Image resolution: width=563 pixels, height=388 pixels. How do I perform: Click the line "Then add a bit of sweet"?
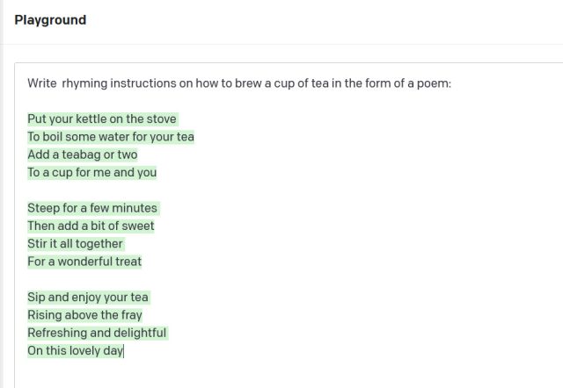coord(91,226)
